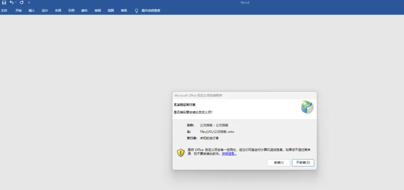
Task: Switch to the 邮件 tab
Action: (x=85, y=10)
